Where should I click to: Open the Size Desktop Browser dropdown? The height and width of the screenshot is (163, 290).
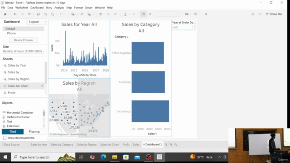click(23, 51)
